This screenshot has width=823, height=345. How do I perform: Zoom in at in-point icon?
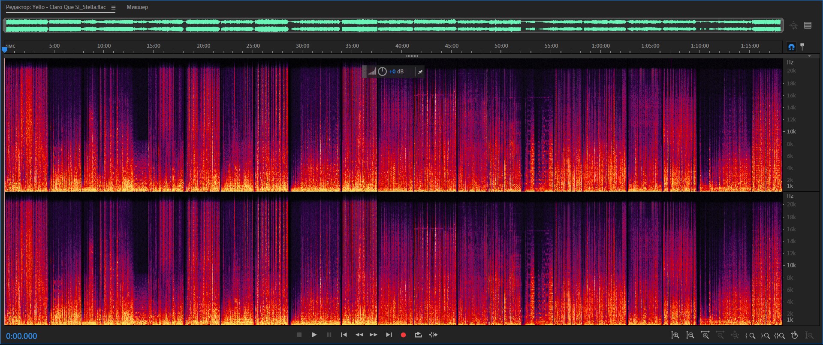750,336
